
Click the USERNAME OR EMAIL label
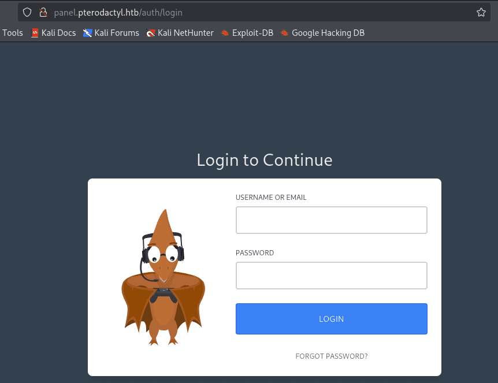click(271, 198)
